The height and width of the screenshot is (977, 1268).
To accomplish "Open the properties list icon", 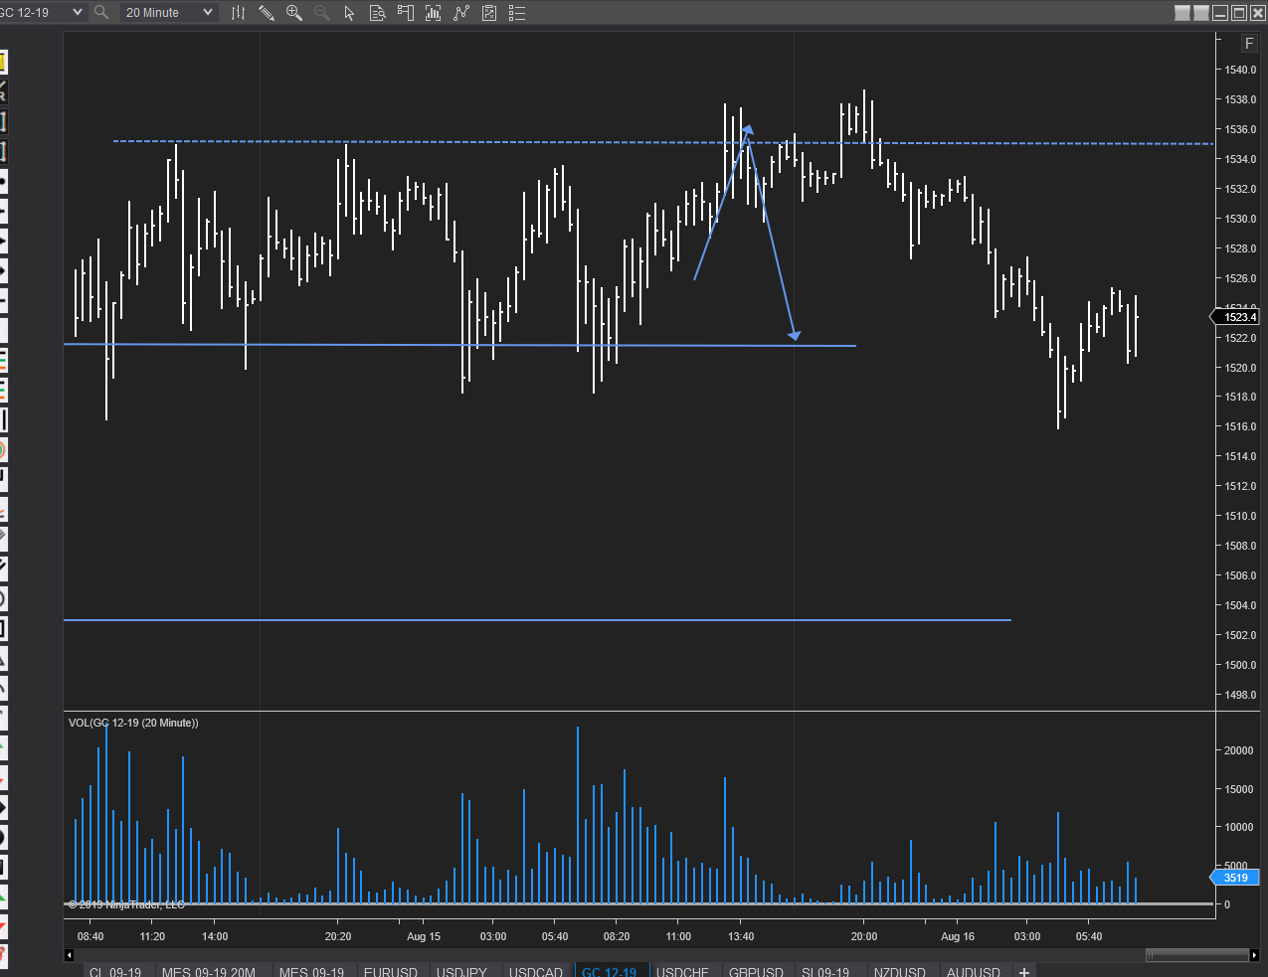I will [517, 13].
